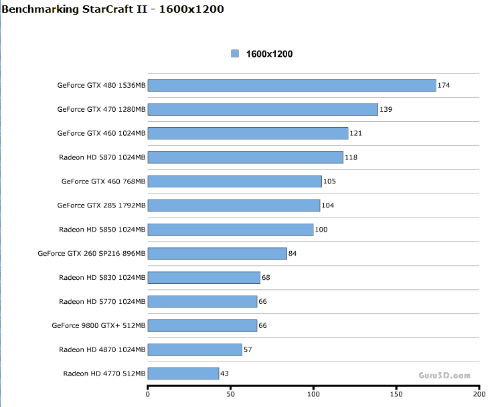This screenshot has width=498, height=407.
Task: Click the Radeon HD 5870 1024MB bar
Action: [246, 157]
